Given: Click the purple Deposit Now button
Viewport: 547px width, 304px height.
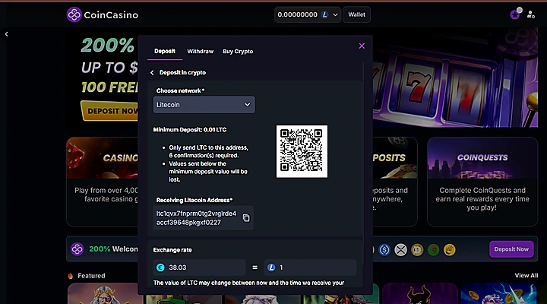Looking at the screenshot, I should click(511, 249).
